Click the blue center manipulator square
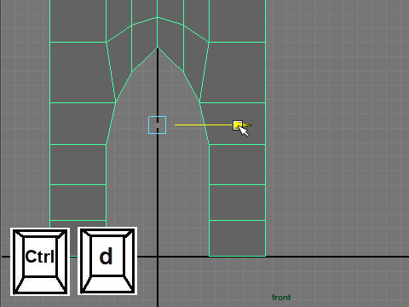The height and width of the screenshot is (307, 409). (x=158, y=125)
